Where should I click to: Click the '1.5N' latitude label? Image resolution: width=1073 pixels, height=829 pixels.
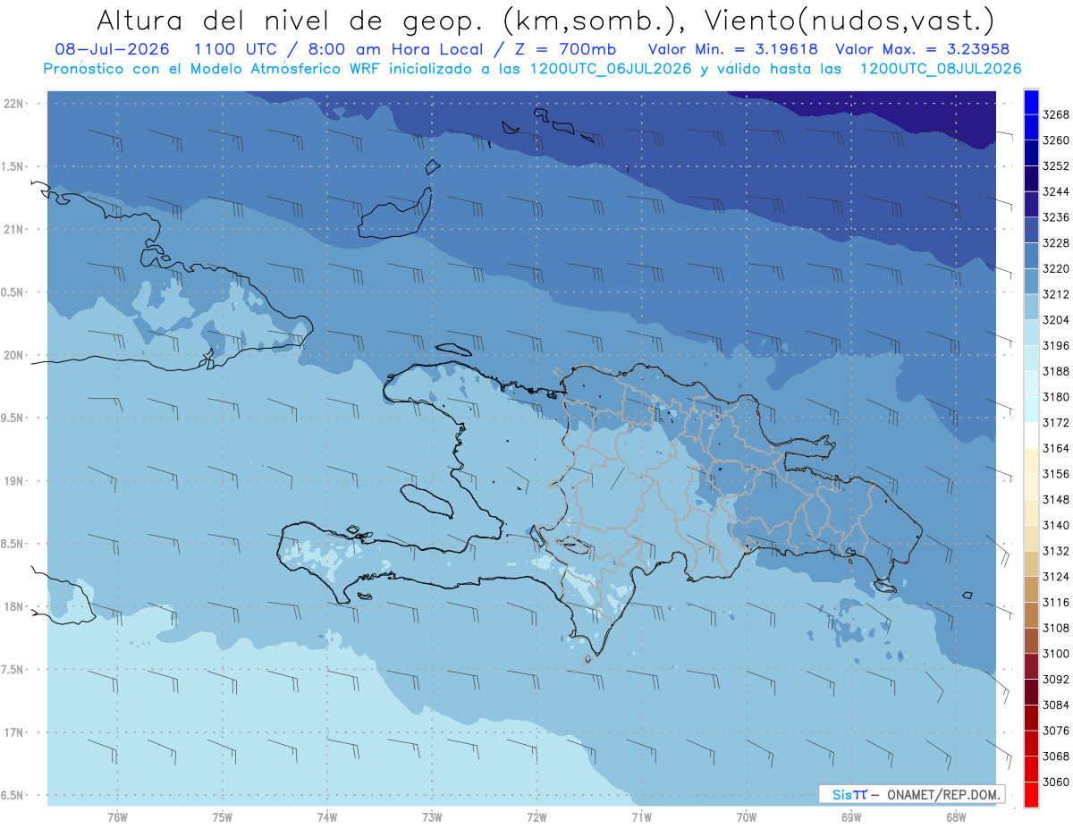(13, 166)
